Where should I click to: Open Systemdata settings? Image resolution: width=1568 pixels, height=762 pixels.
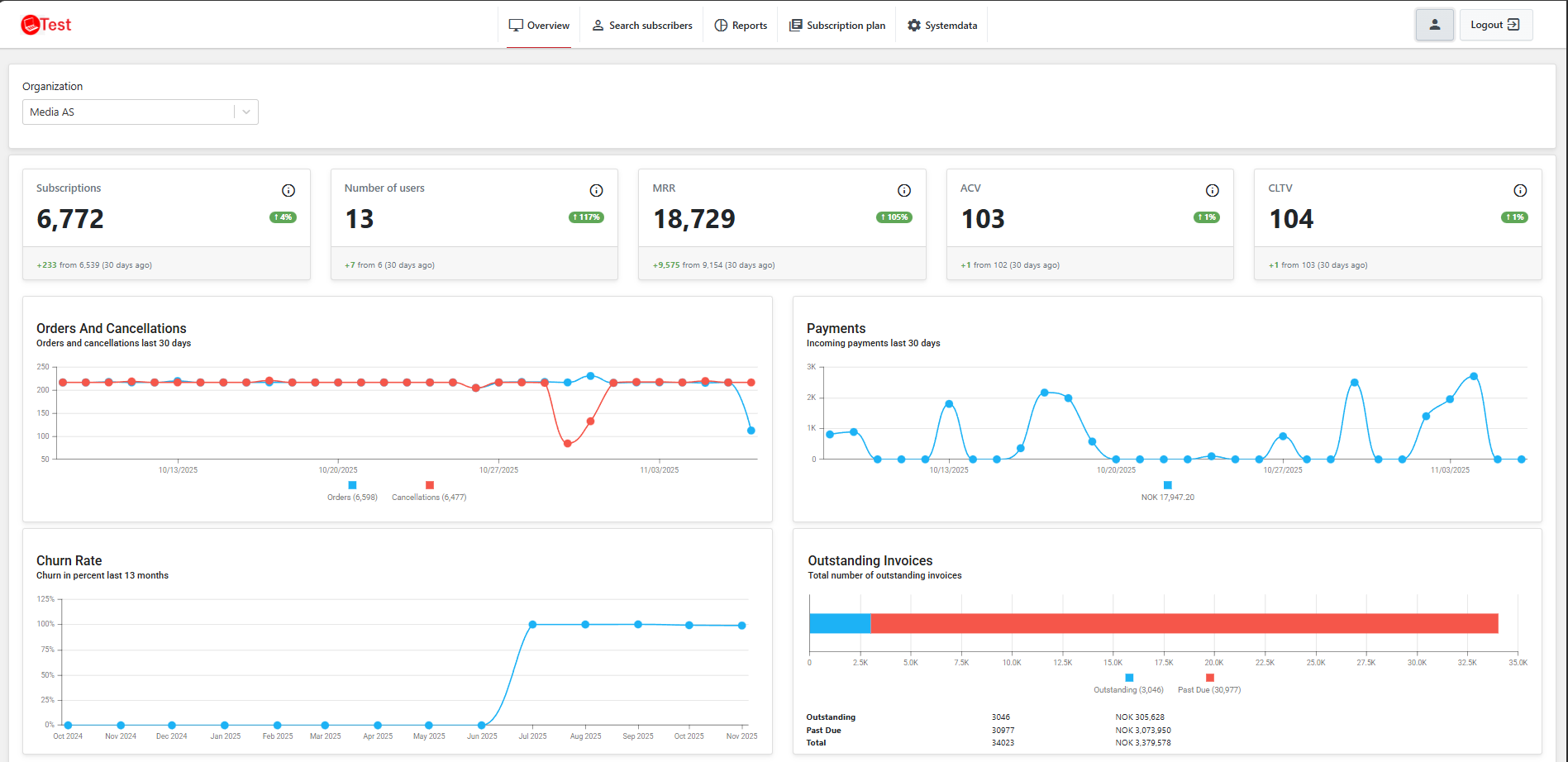[942, 26]
